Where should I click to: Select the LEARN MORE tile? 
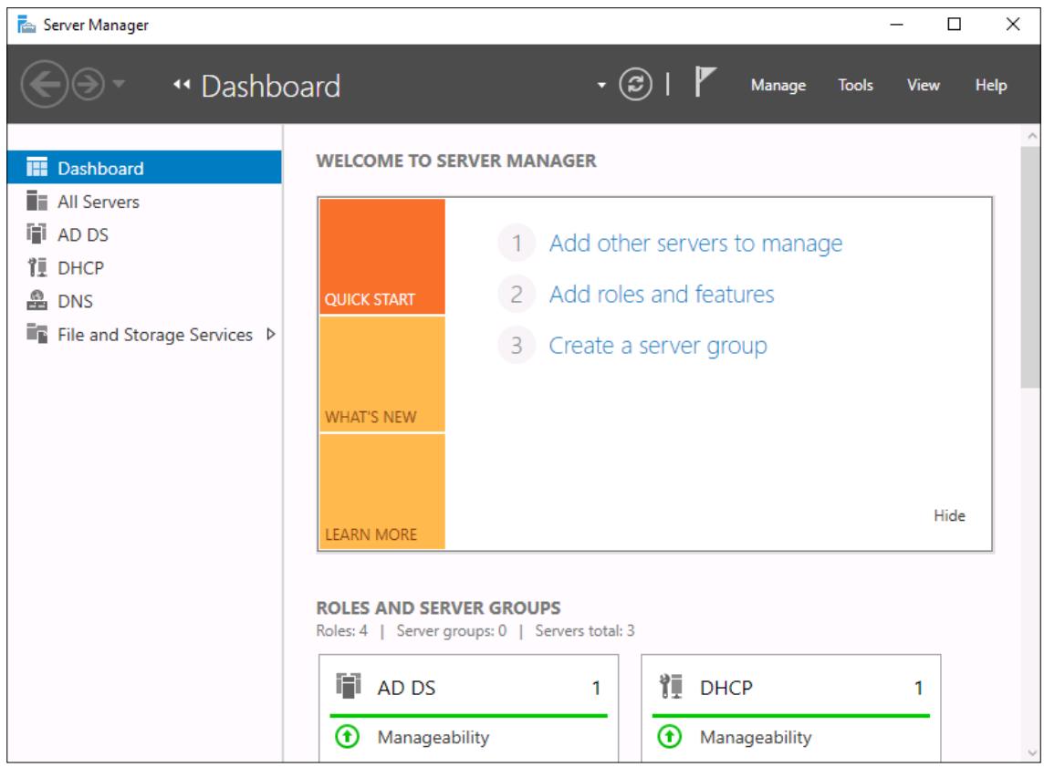(x=382, y=492)
